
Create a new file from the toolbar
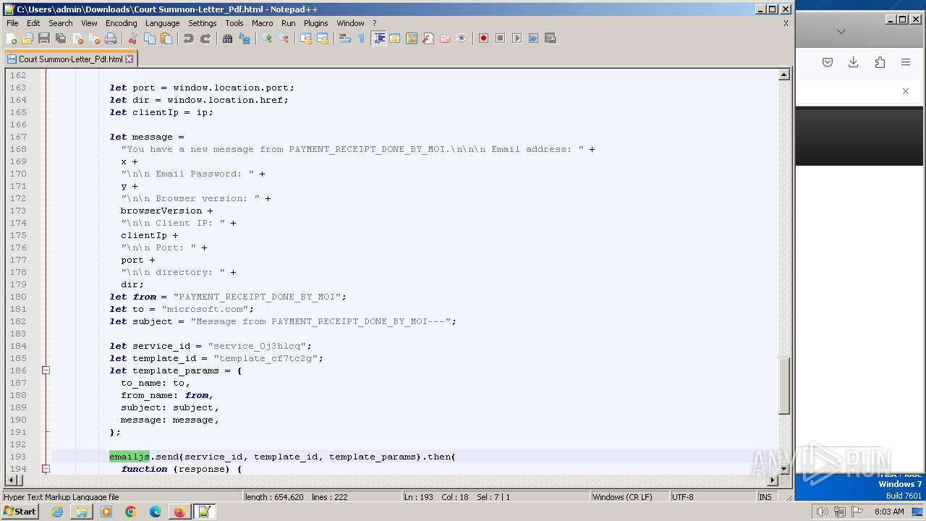pyautogui.click(x=12, y=38)
